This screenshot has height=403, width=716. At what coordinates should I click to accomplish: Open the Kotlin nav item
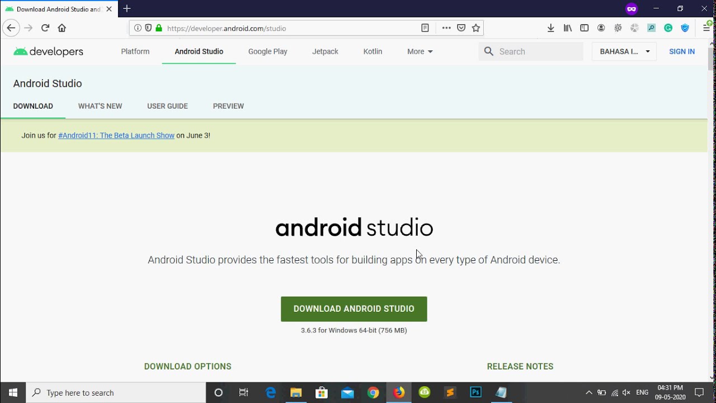(373, 51)
